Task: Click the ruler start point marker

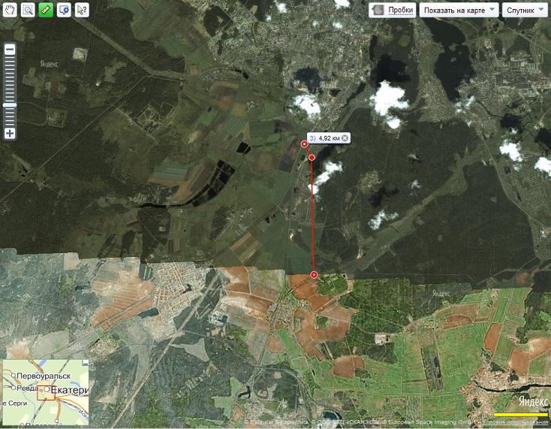Action: pos(304,144)
